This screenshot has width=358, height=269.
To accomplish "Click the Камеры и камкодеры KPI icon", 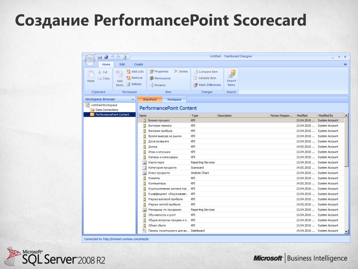I will point(144,157).
